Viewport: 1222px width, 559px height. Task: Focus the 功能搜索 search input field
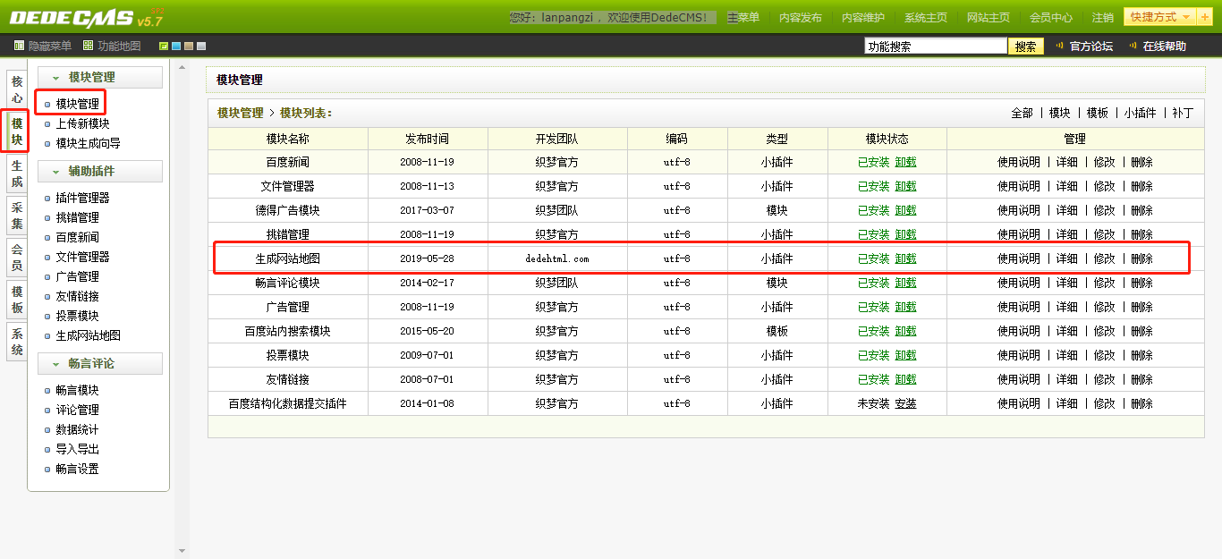[936, 47]
